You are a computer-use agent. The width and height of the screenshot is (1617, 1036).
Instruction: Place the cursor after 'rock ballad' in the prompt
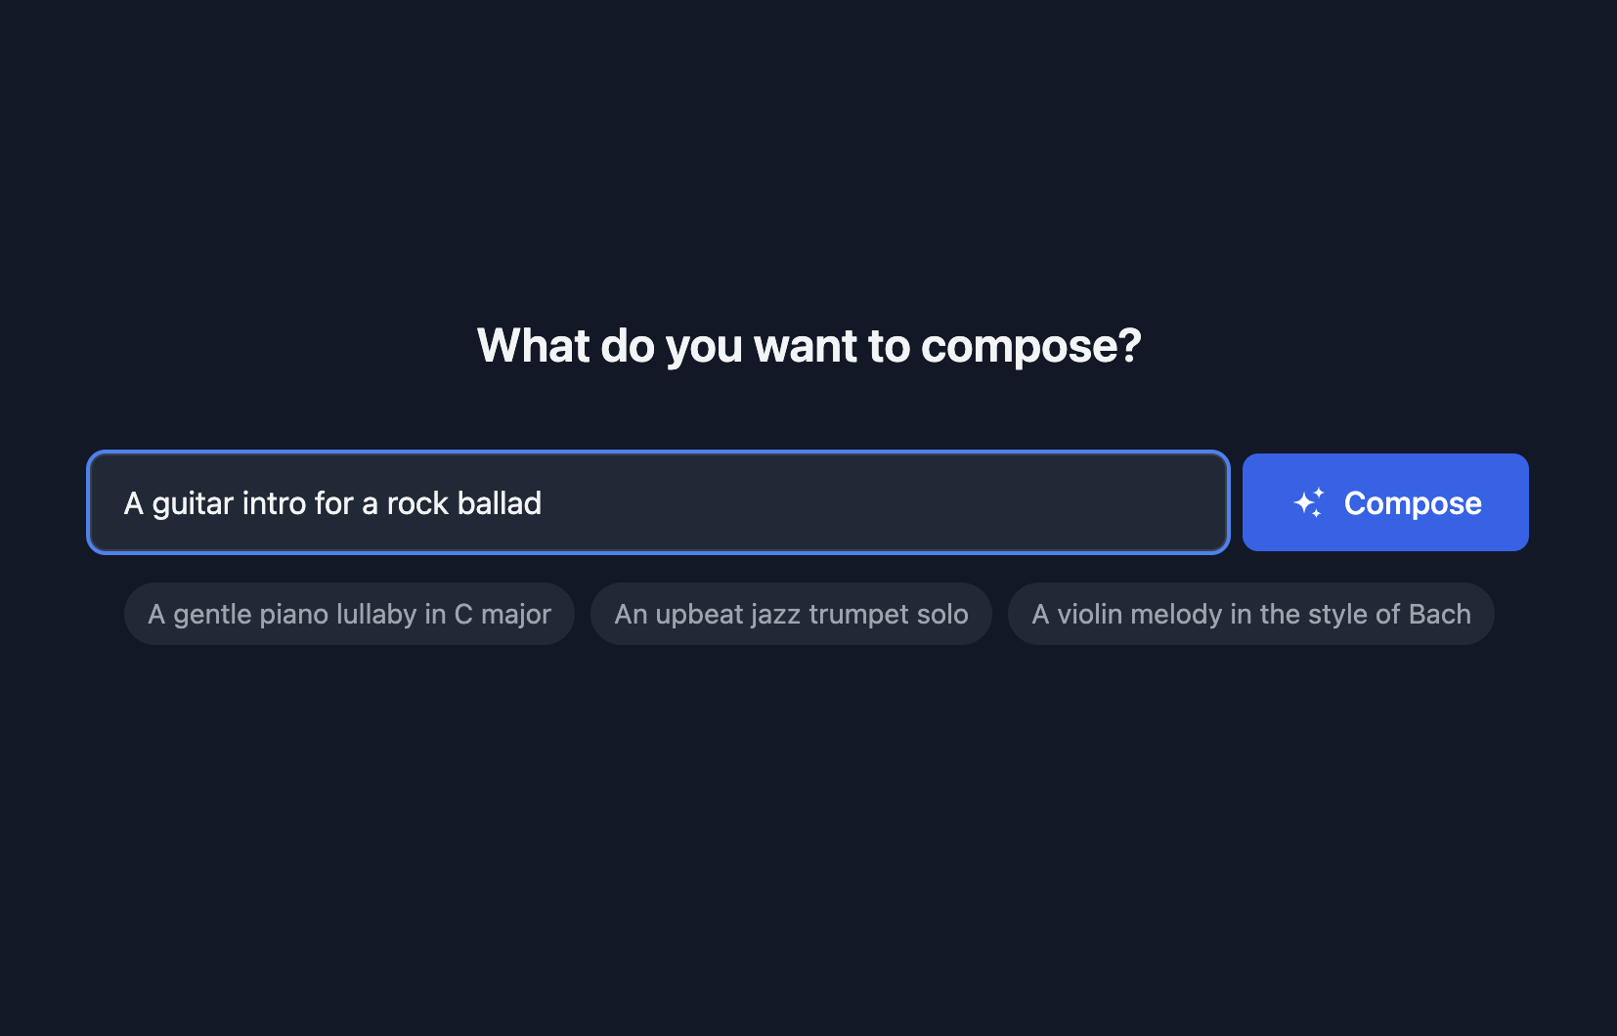click(544, 501)
